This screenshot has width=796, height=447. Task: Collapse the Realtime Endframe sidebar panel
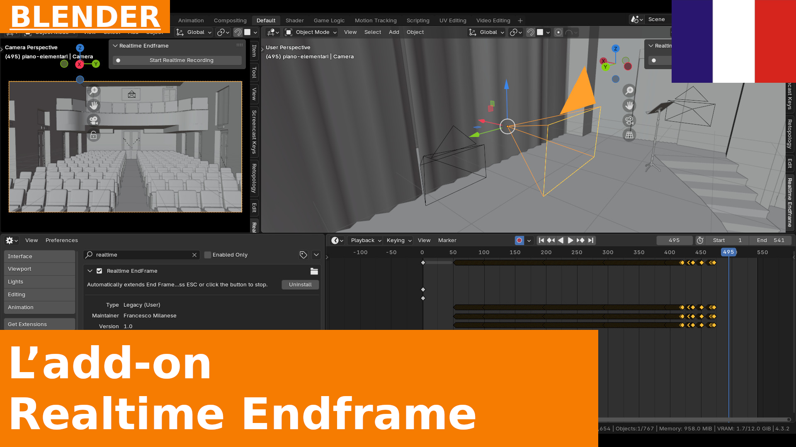[115, 46]
